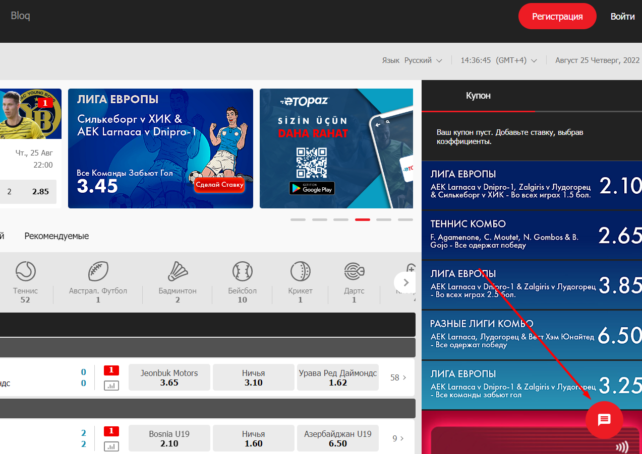The image size is (642, 454).
Task: Switch to the Купон tab
Action: [478, 96]
